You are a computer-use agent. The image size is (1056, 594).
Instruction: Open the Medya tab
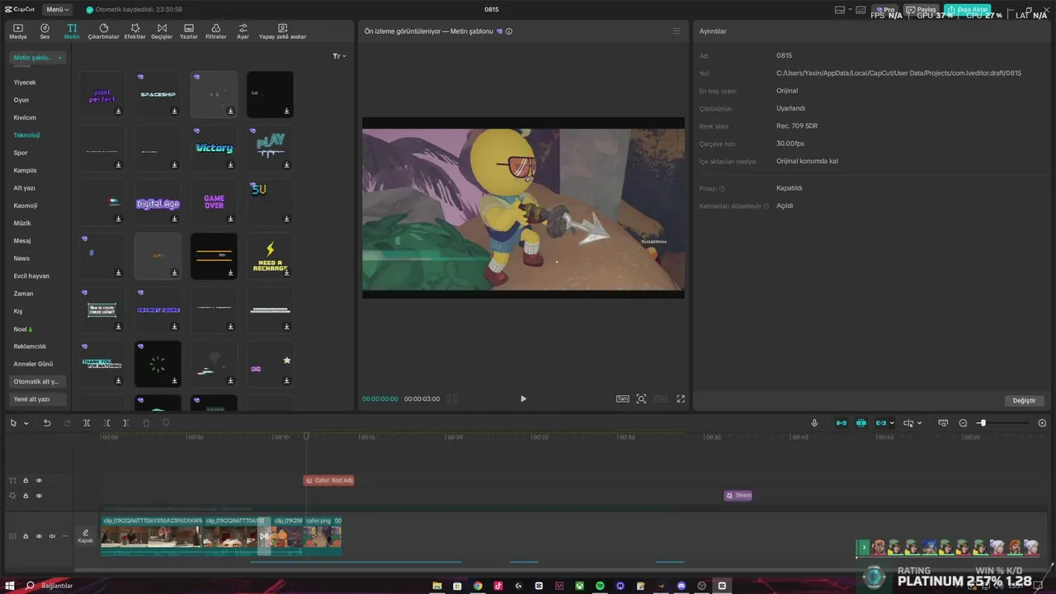click(x=17, y=31)
